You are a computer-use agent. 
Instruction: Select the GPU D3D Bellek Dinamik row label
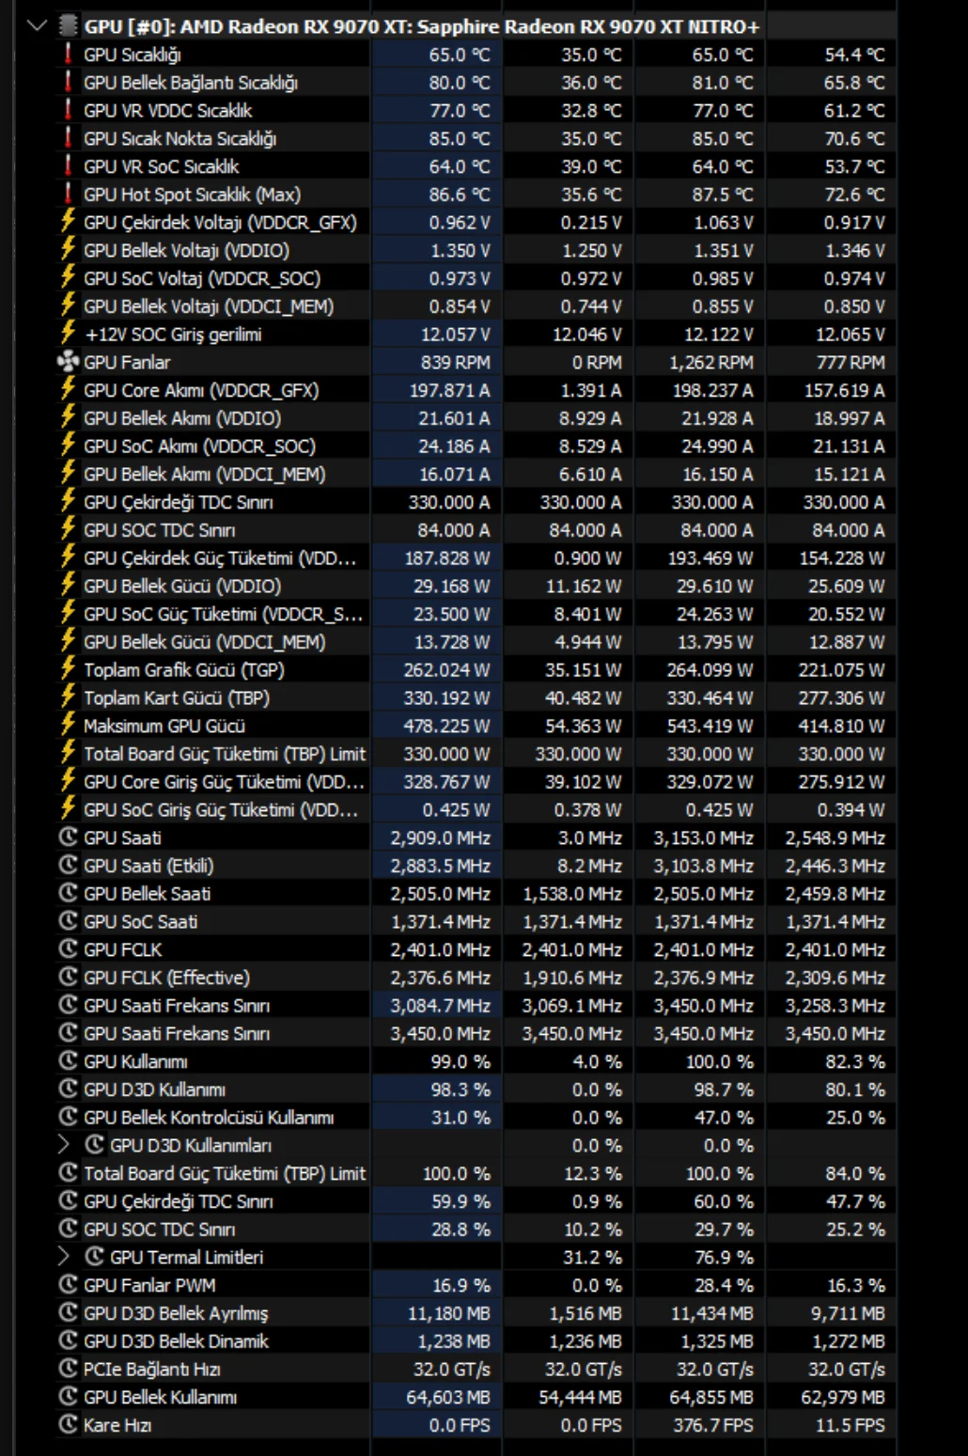coord(176,1341)
